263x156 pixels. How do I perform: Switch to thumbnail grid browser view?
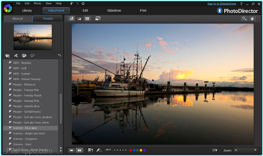tap(87, 18)
